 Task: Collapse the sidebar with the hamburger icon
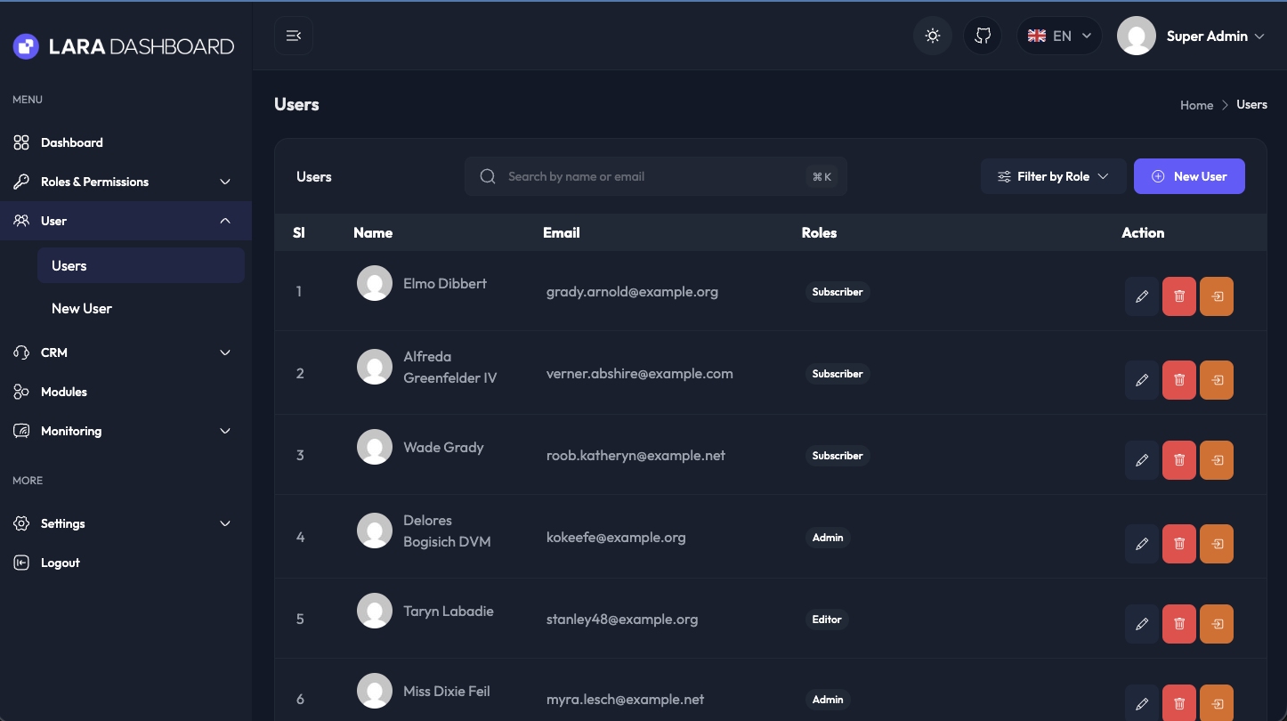294,36
